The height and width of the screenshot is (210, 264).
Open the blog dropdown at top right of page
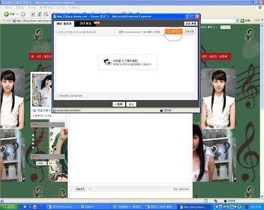click(x=210, y=27)
